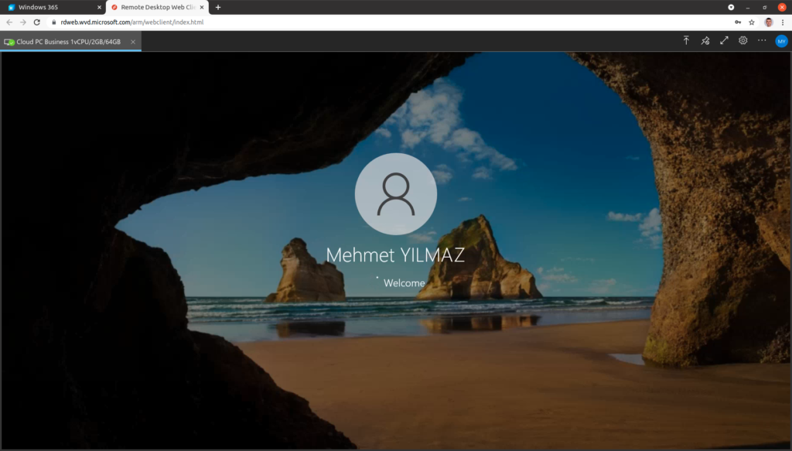
Task: Open the Chrome profile picture
Action: (x=769, y=22)
